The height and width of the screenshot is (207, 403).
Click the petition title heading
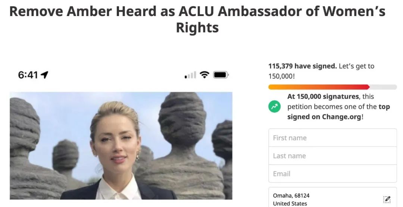coord(197,19)
